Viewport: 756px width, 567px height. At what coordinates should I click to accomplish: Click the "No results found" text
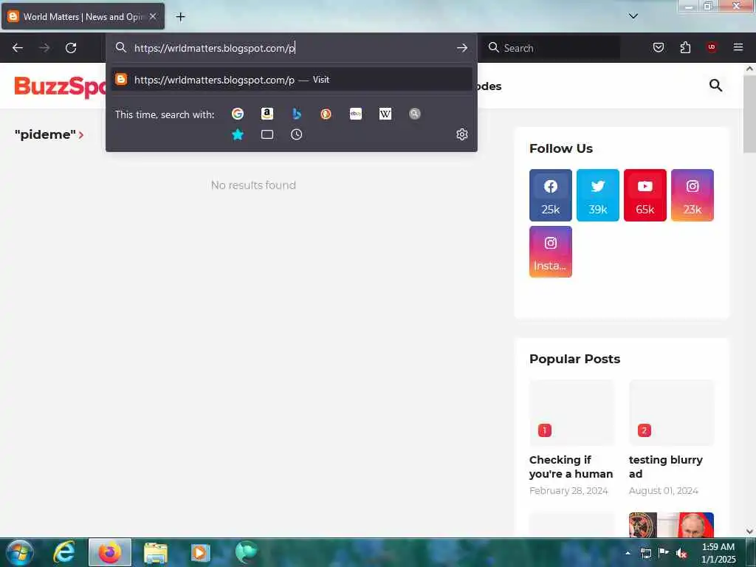(x=254, y=185)
